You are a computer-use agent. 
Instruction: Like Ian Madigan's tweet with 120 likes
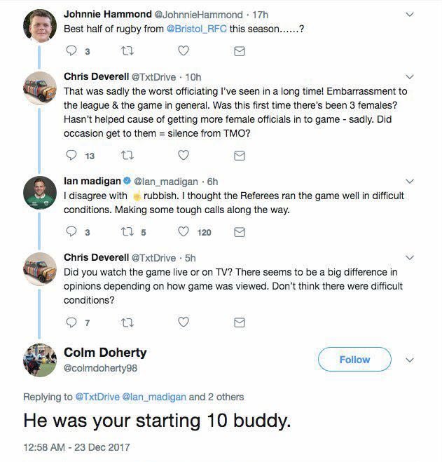183,232
